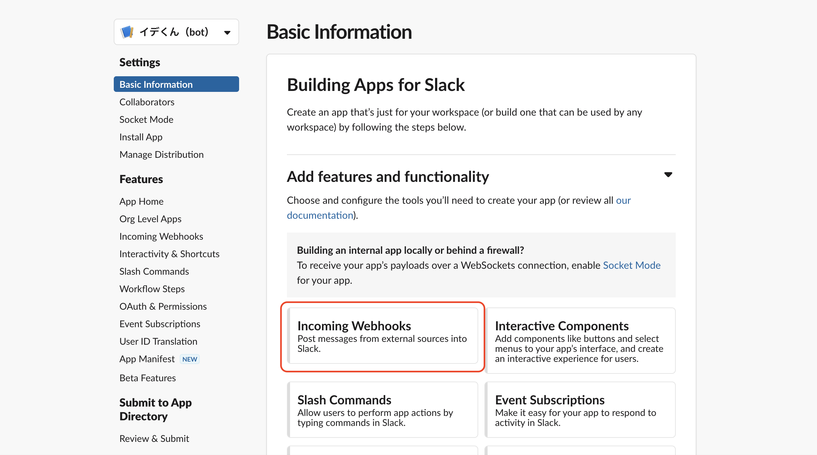Open the Install App page
This screenshot has height=455, width=817.
click(141, 137)
